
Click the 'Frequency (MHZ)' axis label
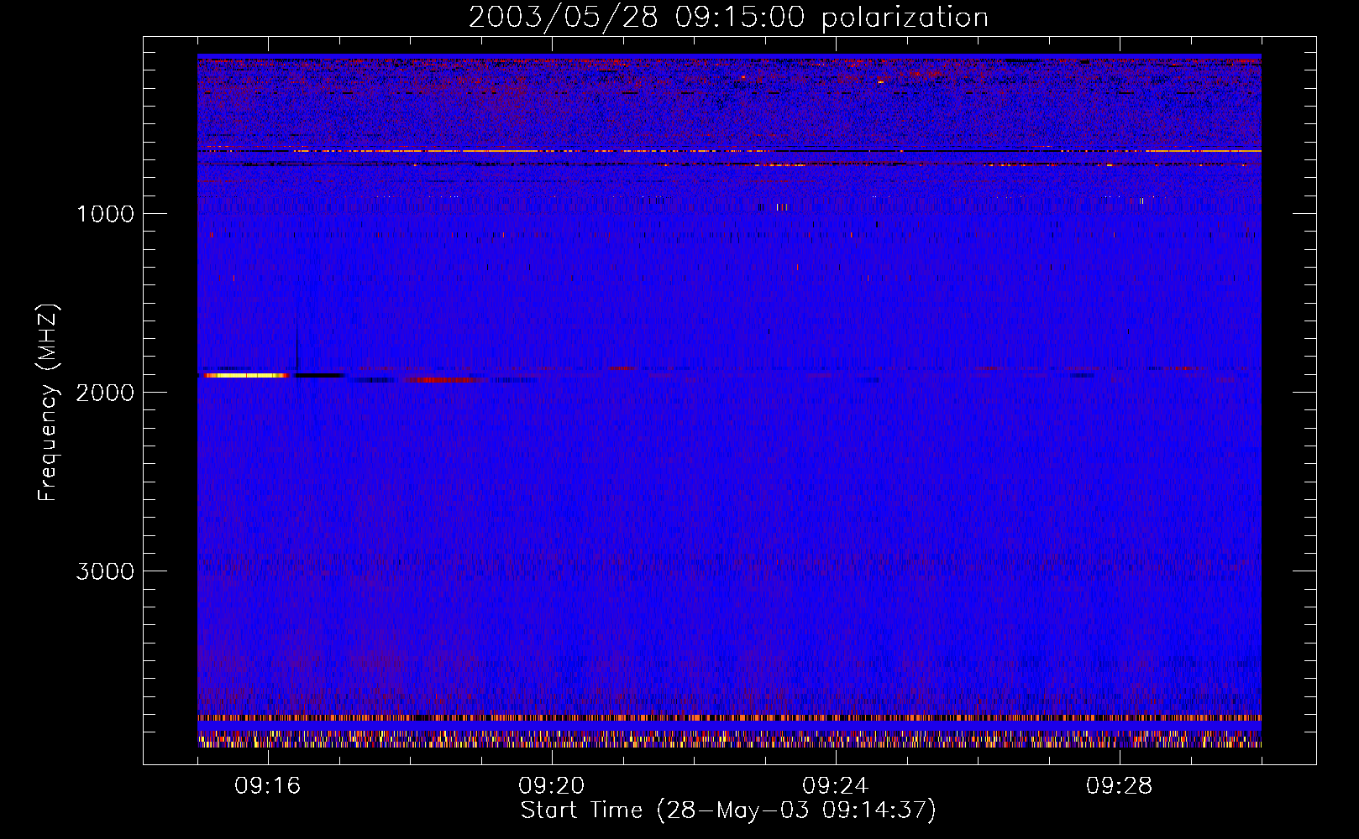(x=48, y=403)
